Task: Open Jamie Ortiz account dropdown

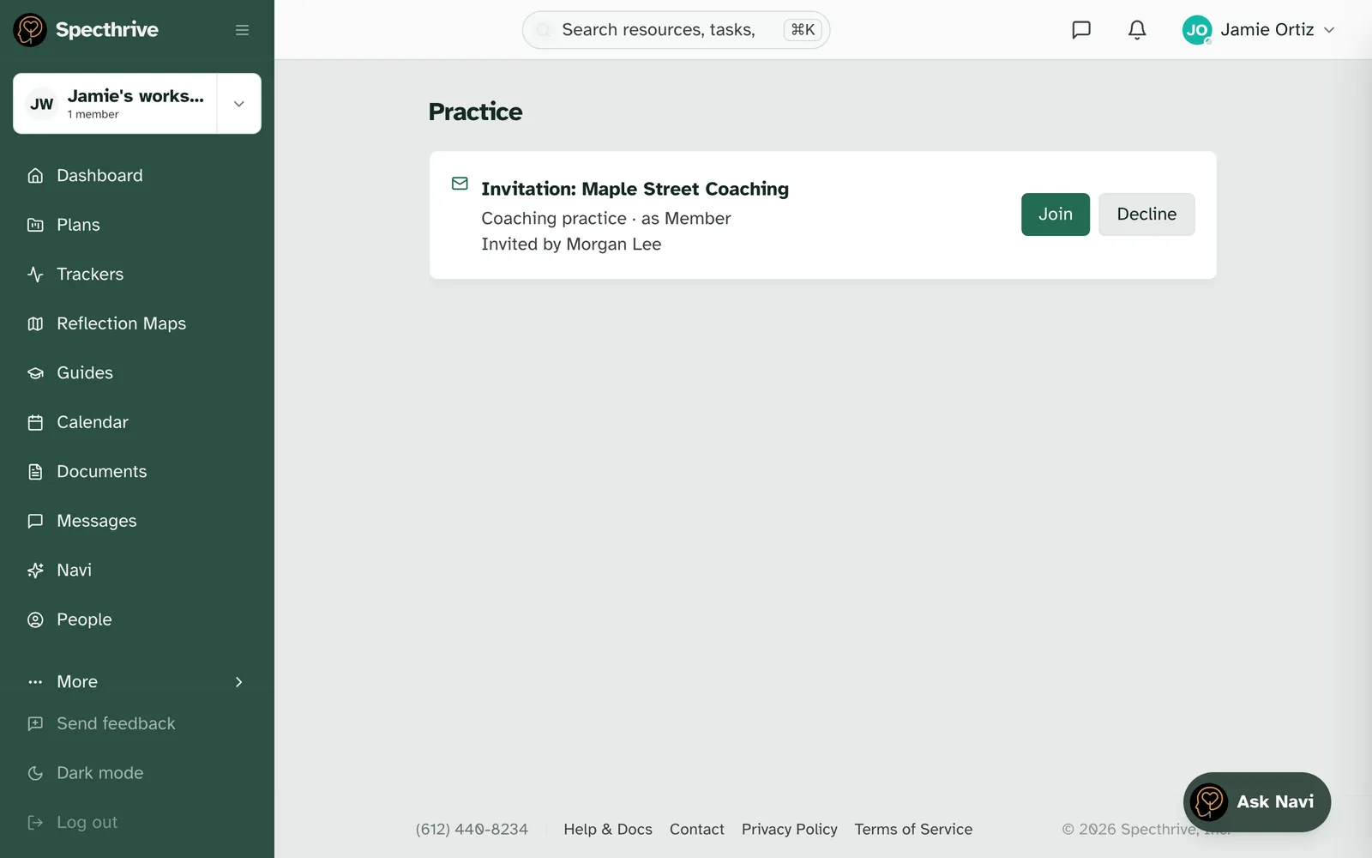Action: pos(1259,30)
